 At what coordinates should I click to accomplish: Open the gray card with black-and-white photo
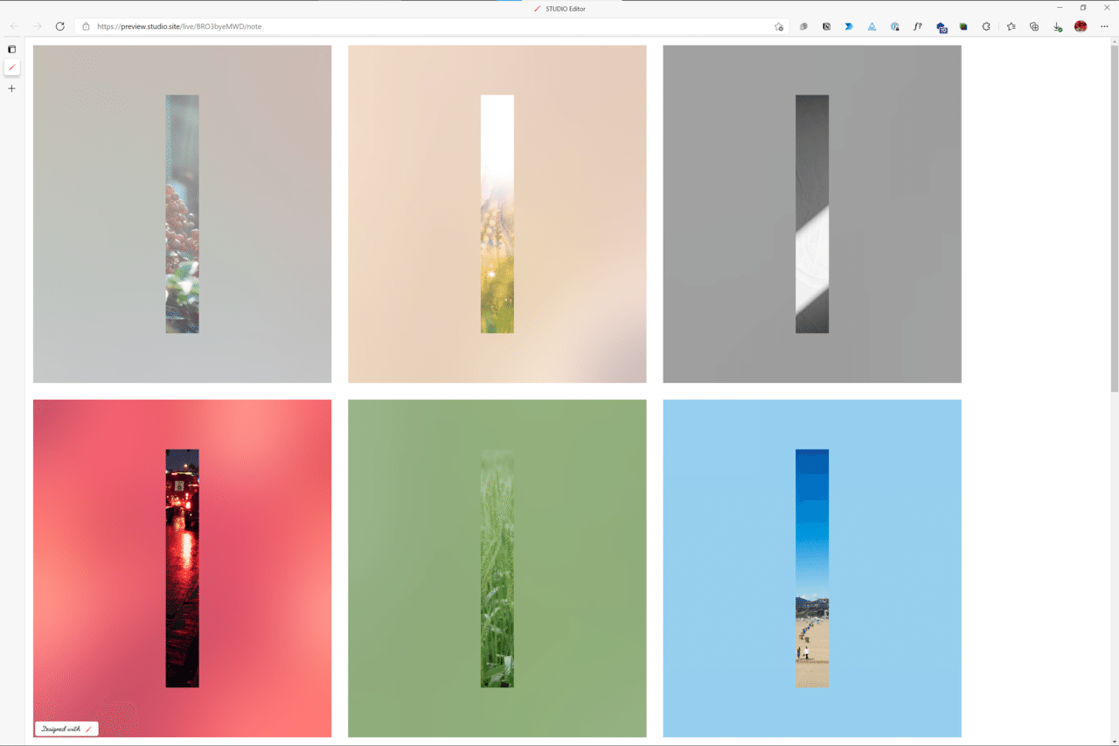[x=811, y=213]
